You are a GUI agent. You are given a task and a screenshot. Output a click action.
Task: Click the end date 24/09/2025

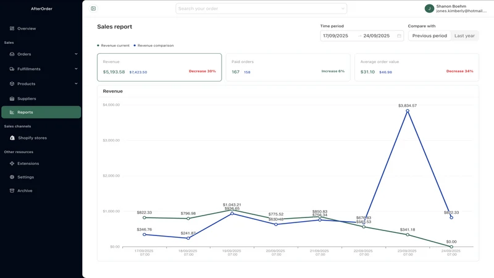coord(377,36)
